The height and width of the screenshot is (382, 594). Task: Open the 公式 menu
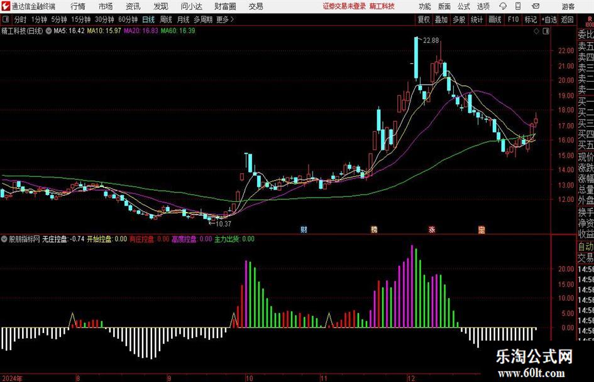(463, 6)
